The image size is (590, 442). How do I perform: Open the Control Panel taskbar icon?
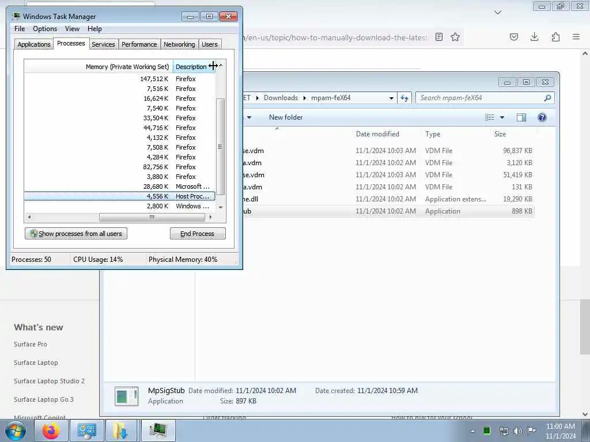click(x=87, y=430)
